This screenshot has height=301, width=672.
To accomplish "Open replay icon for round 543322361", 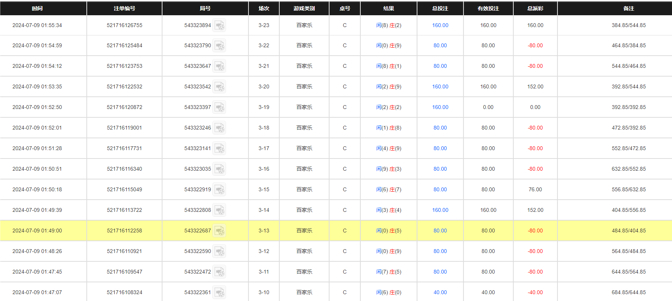I will click(220, 293).
